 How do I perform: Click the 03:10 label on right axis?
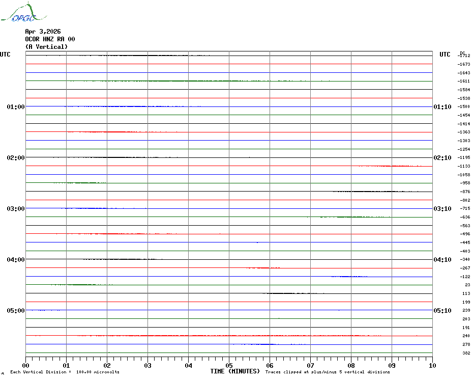442,209
